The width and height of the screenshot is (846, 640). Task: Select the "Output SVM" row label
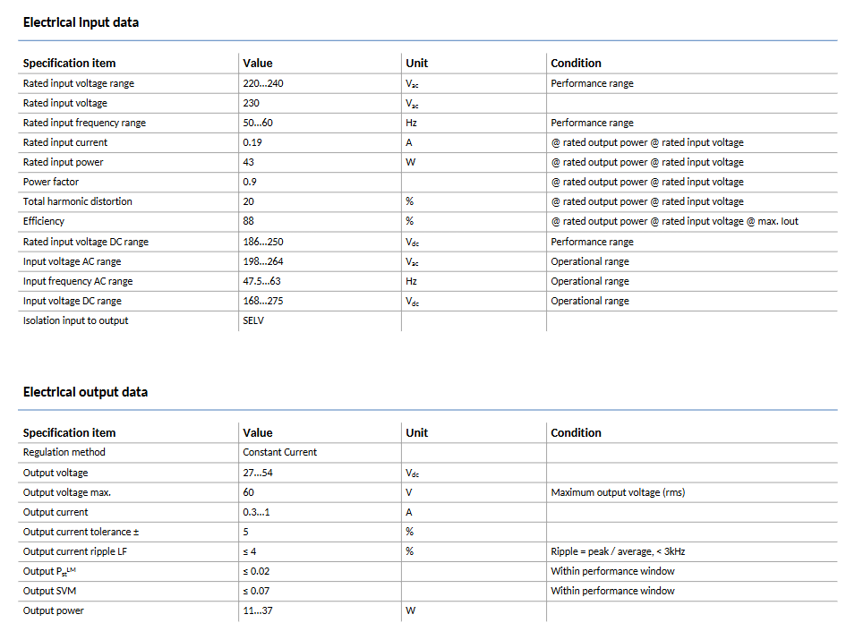[x=52, y=591]
